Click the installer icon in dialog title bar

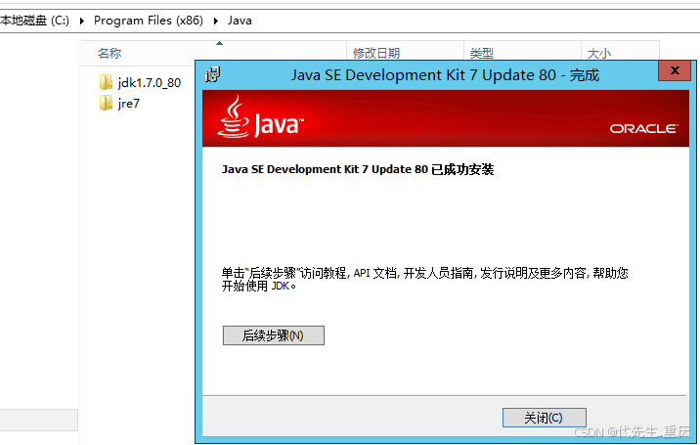click(x=213, y=74)
